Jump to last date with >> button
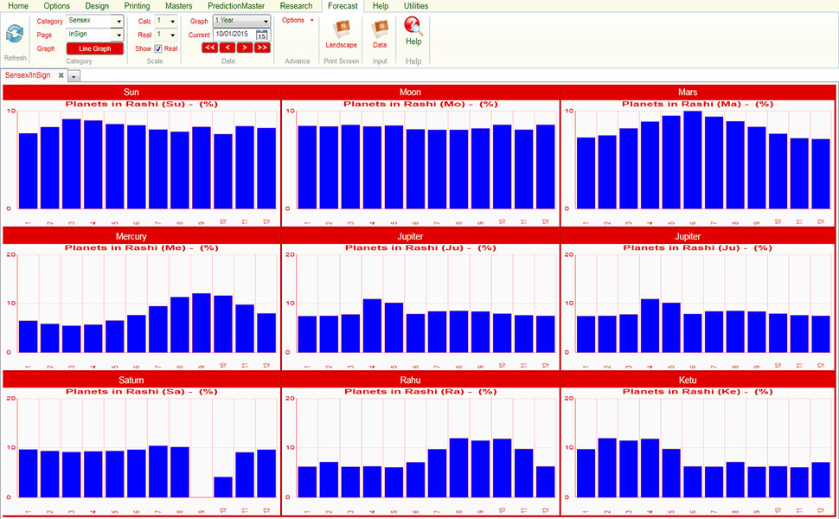This screenshot has width=839, height=519. point(262,48)
